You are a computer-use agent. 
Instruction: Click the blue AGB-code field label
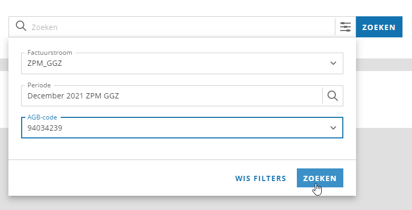[x=42, y=117]
